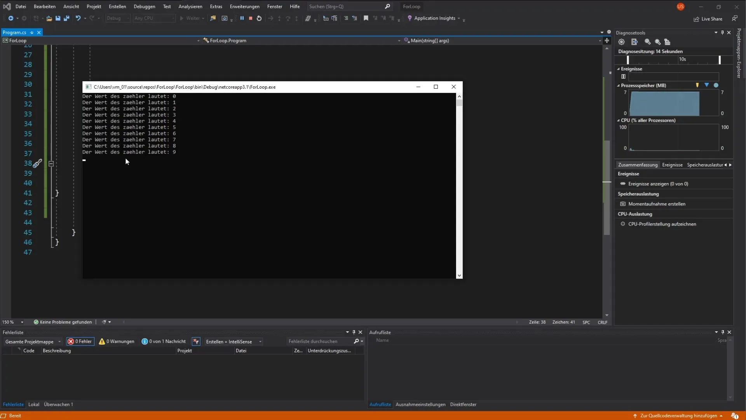Click the feedback icon at top right
This screenshot has width=746, height=420.
point(734,18)
